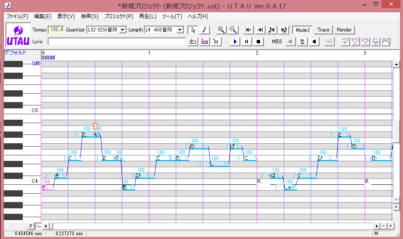Apply the P2P3 crossfade preset
The height and width of the screenshot is (239, 403).
tap(355, 42)
